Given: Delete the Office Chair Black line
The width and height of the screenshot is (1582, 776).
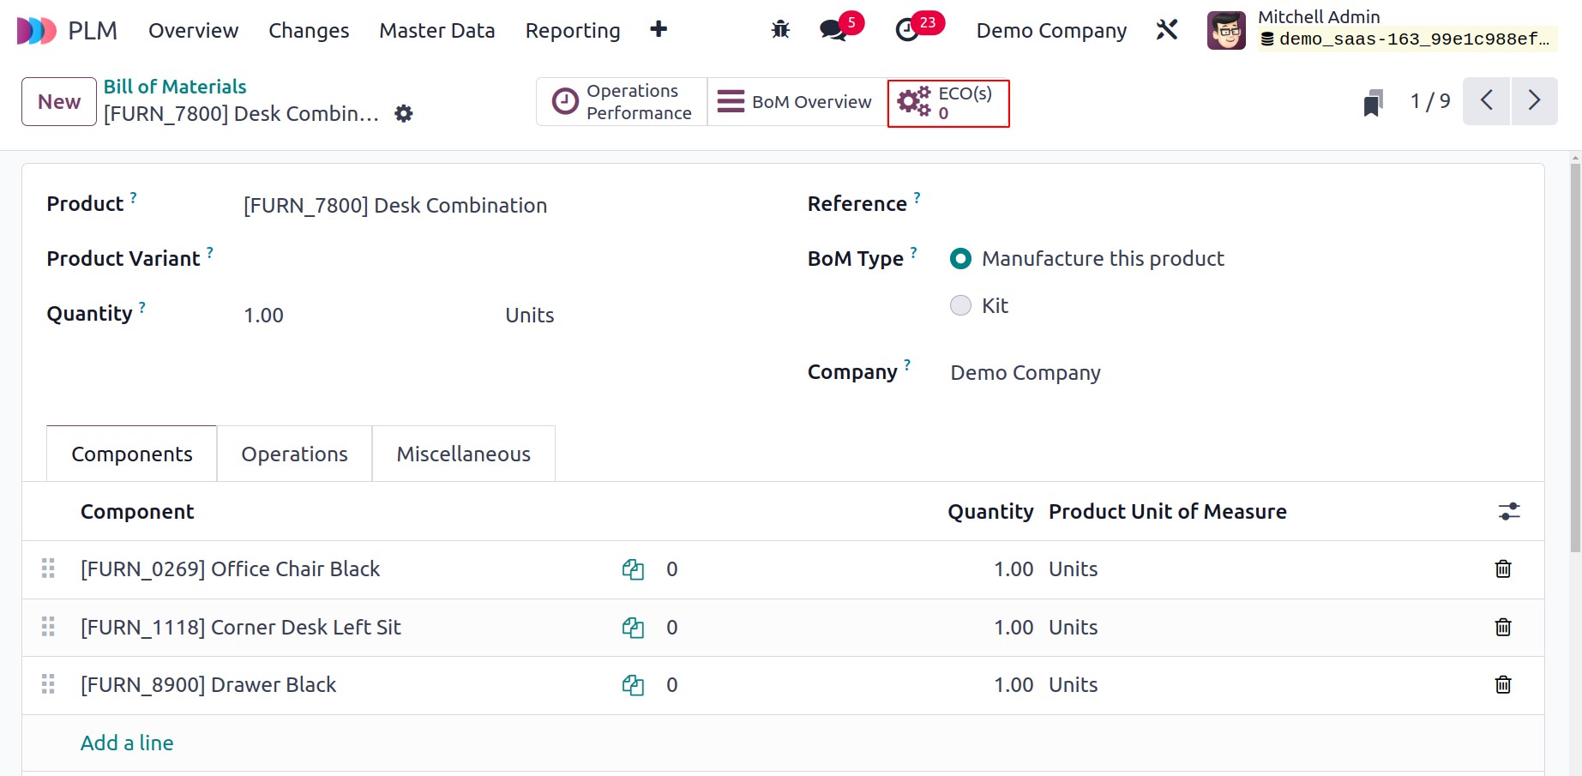Looking at the screenshot, I should [1503, 569].
